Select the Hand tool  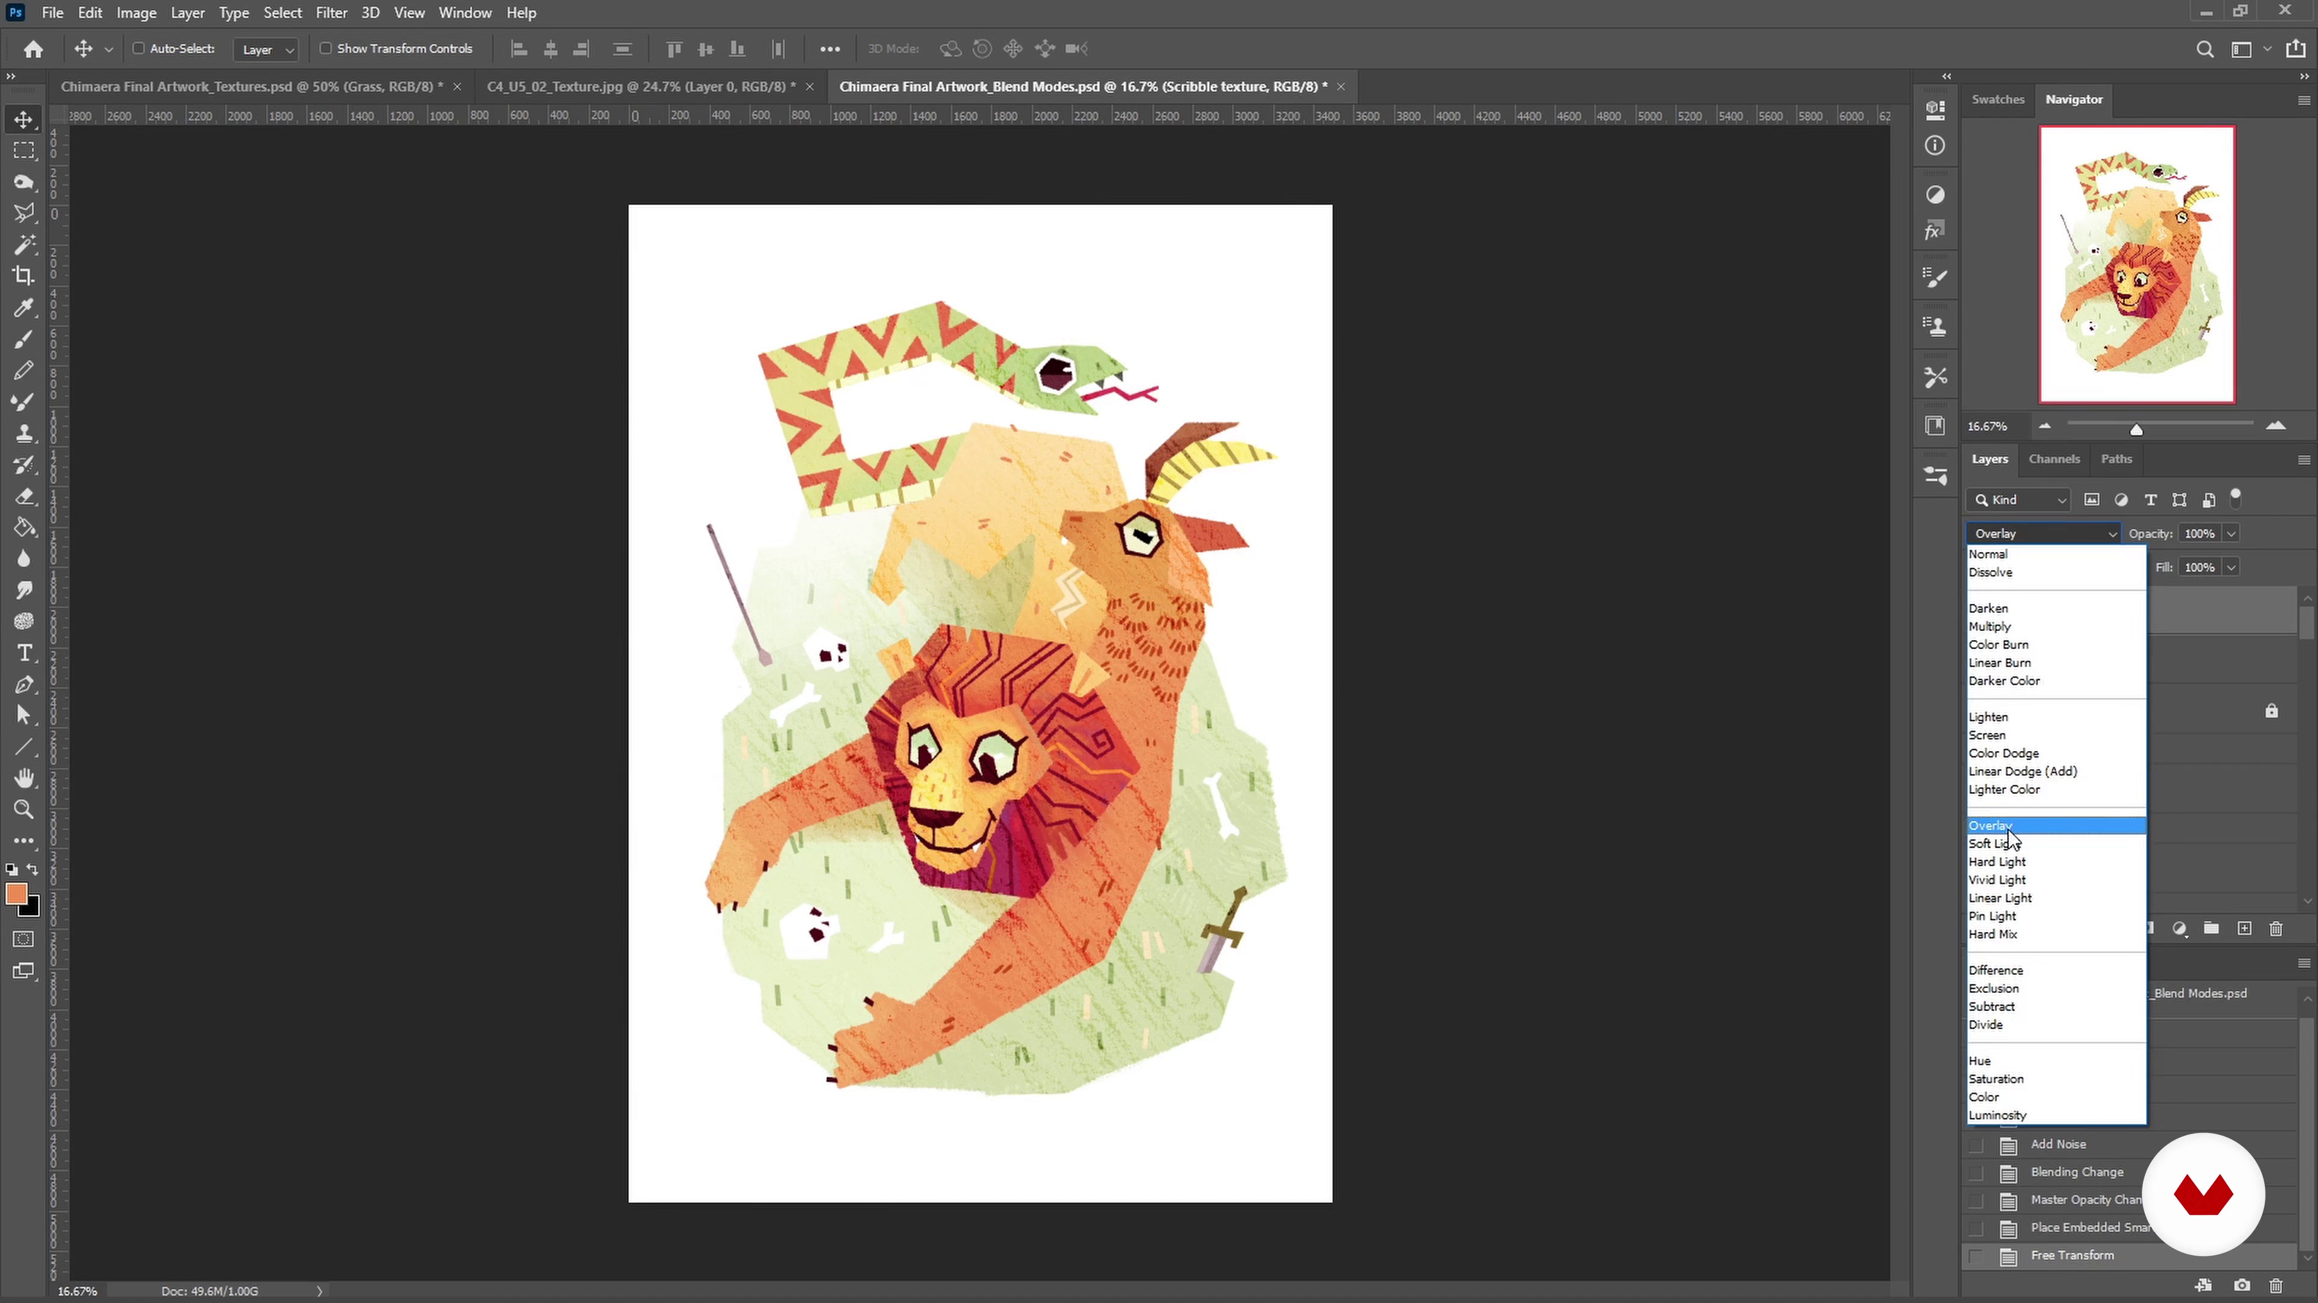coord(24,778)
